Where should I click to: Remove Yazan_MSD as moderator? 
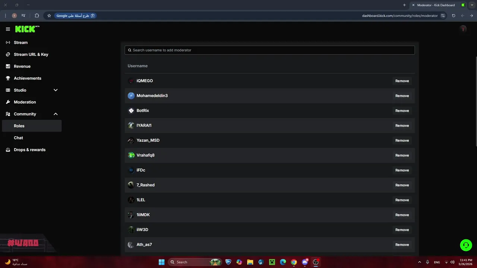[x=402, y=140]
